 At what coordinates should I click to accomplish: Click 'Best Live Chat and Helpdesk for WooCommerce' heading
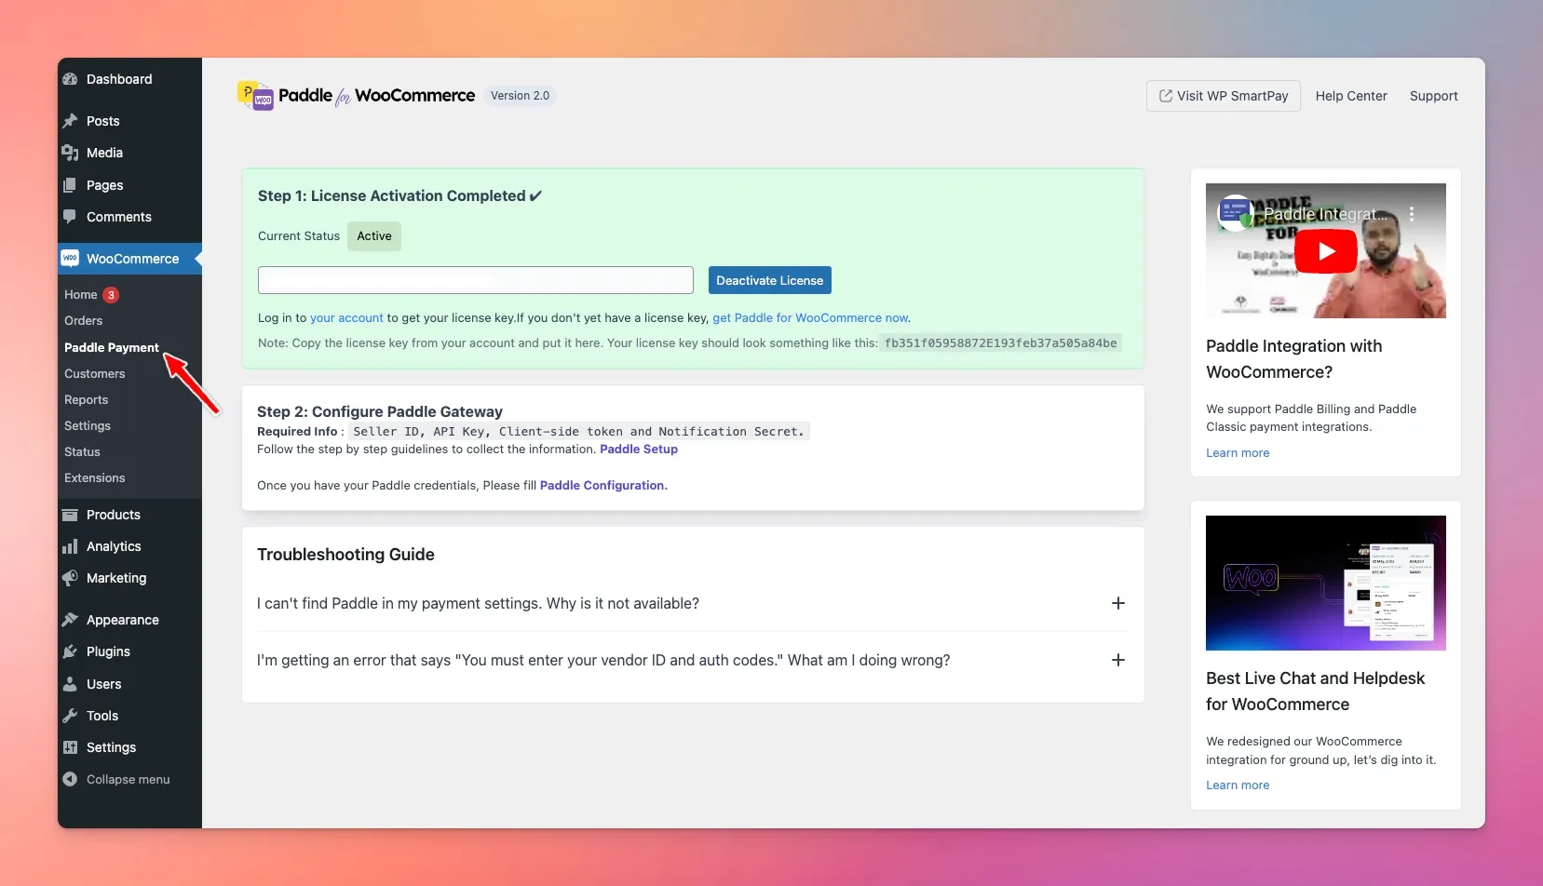click(x=1315, y=691)
